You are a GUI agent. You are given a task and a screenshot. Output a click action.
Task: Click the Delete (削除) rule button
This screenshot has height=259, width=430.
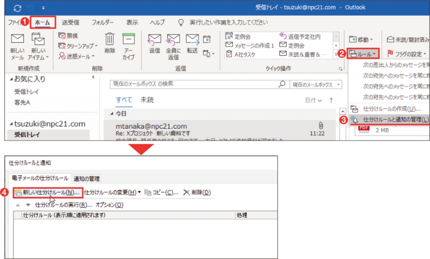click(197, 192)
